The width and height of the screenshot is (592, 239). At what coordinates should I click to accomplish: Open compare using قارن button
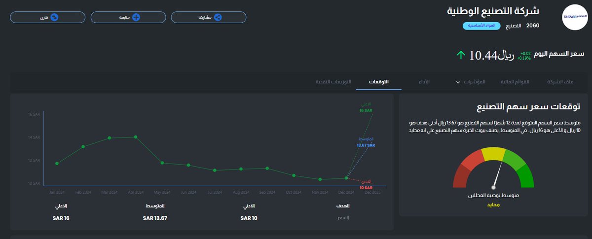click(x=47, y=17)
